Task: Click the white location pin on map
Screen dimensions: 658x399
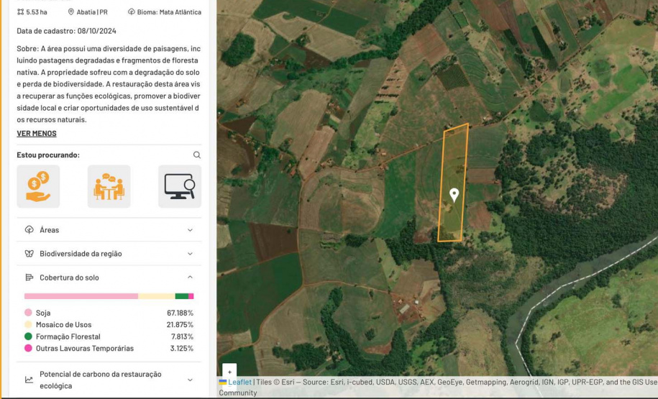Action: pos(454,195)
